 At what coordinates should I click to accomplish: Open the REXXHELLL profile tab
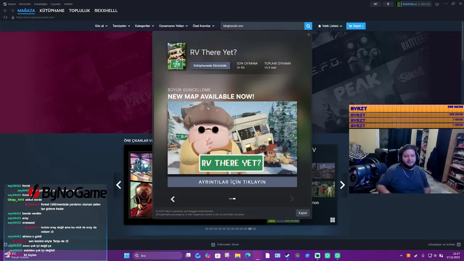106,11
